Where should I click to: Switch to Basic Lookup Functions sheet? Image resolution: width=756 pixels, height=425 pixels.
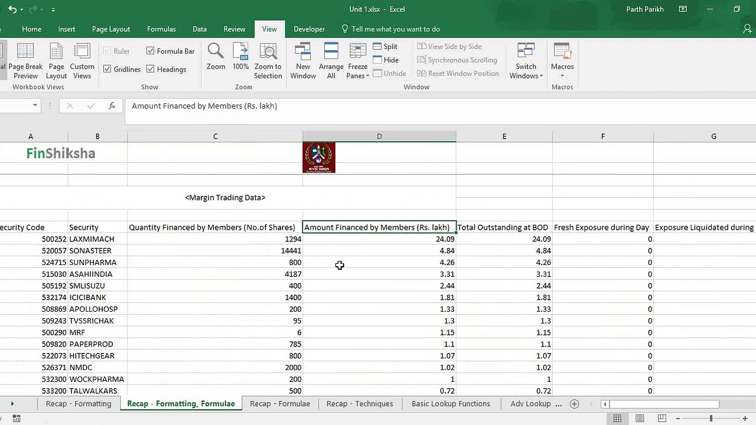click(451, 404)
